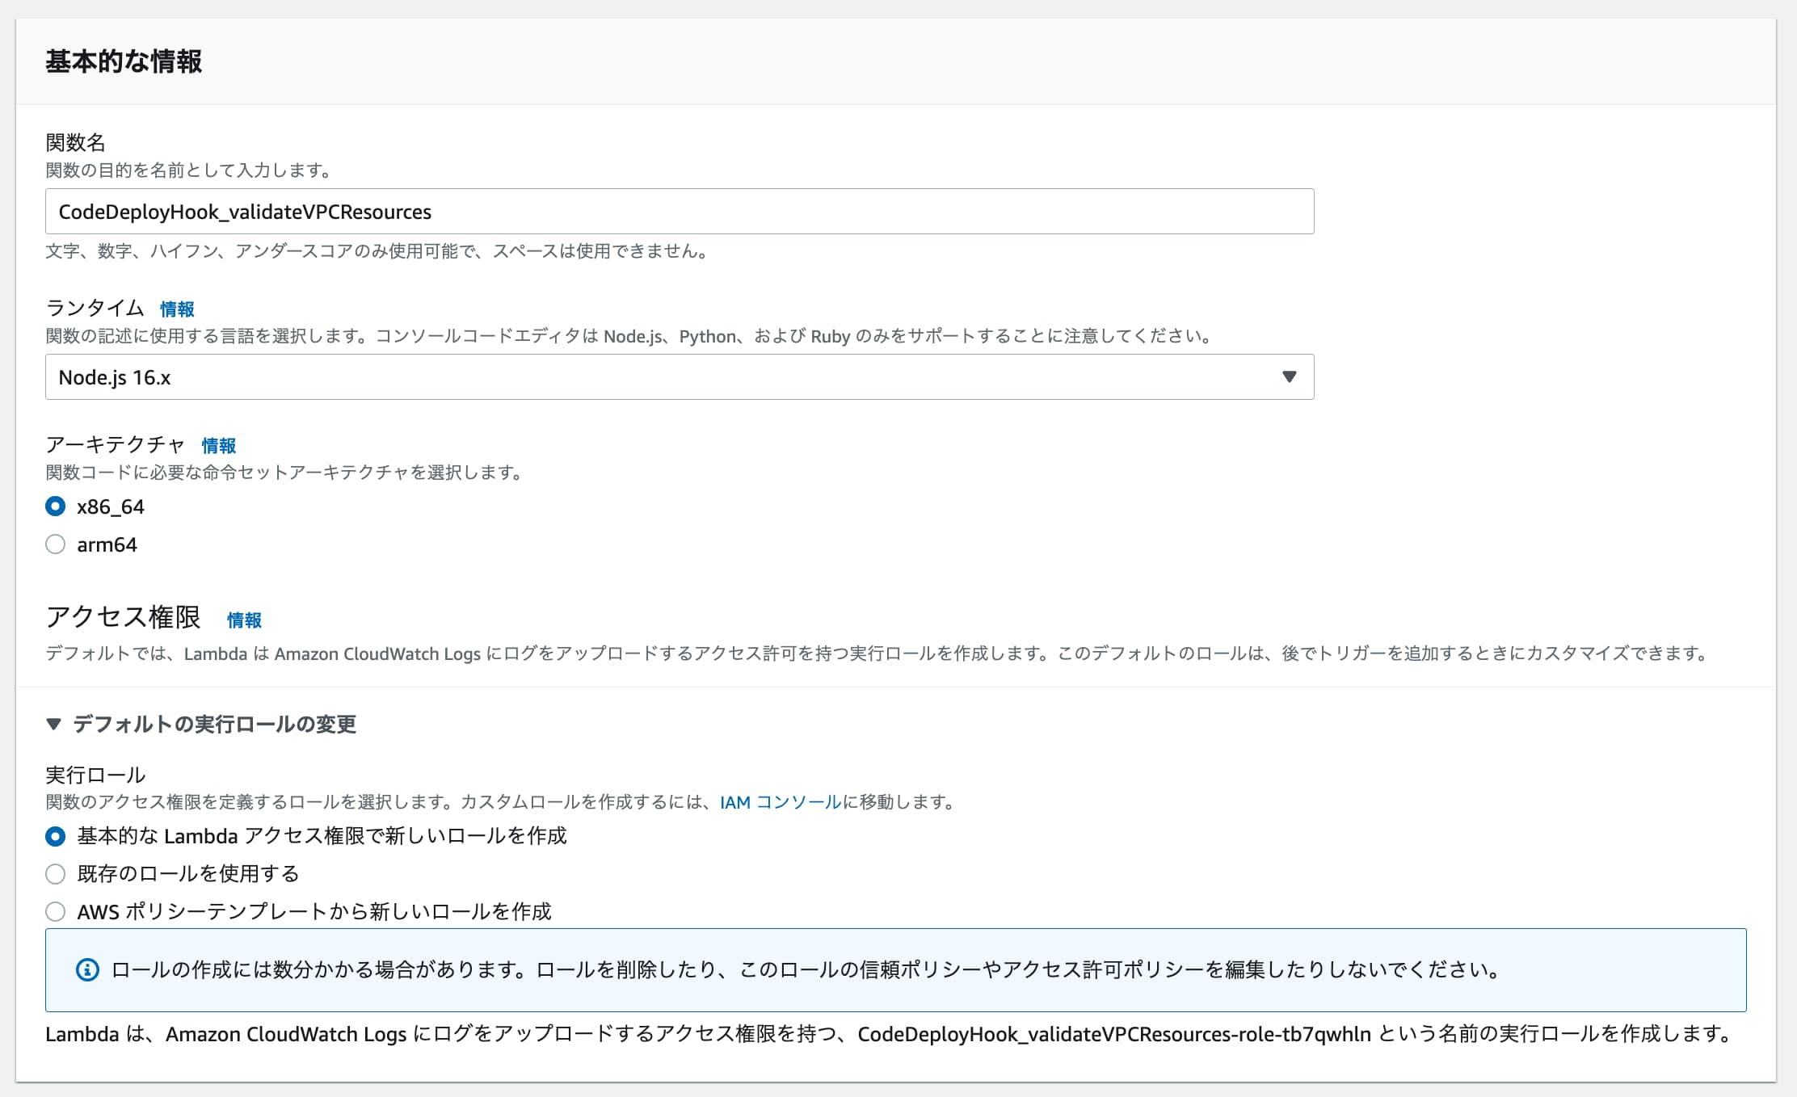Open the Node.js 16.x runtime dropdown
The width and height of the screenshot is (1797, 1097).
(679, 376)
